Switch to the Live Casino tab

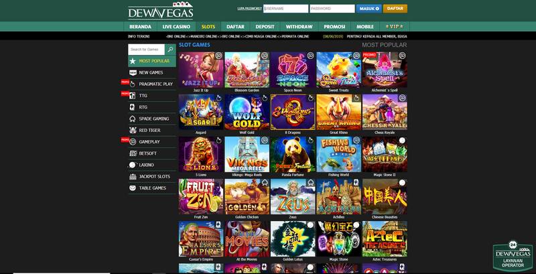[x=176, y=27]
